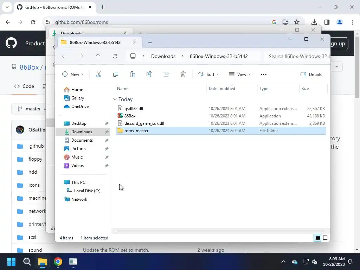Expand breadcrumb chevron before Downloads
This screenshot has width=360, height=270.
click(143, 56)
